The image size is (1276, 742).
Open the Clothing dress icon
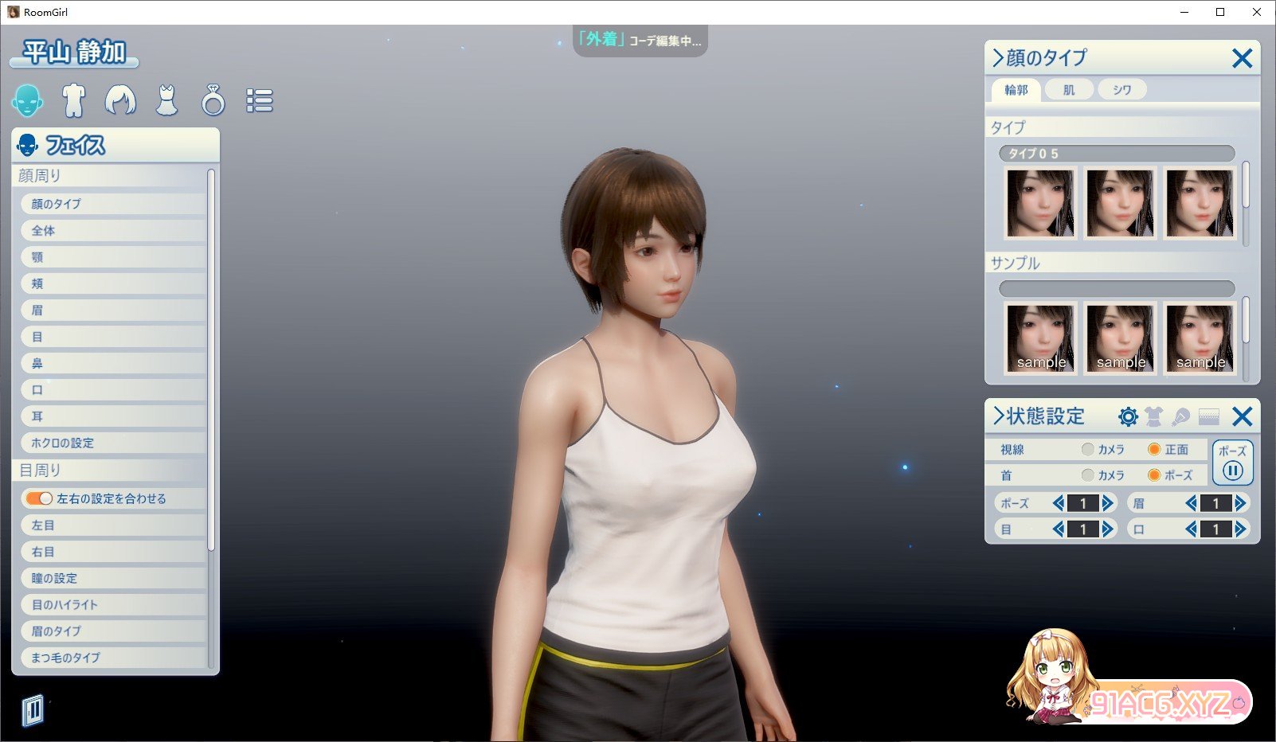(166, 101)
